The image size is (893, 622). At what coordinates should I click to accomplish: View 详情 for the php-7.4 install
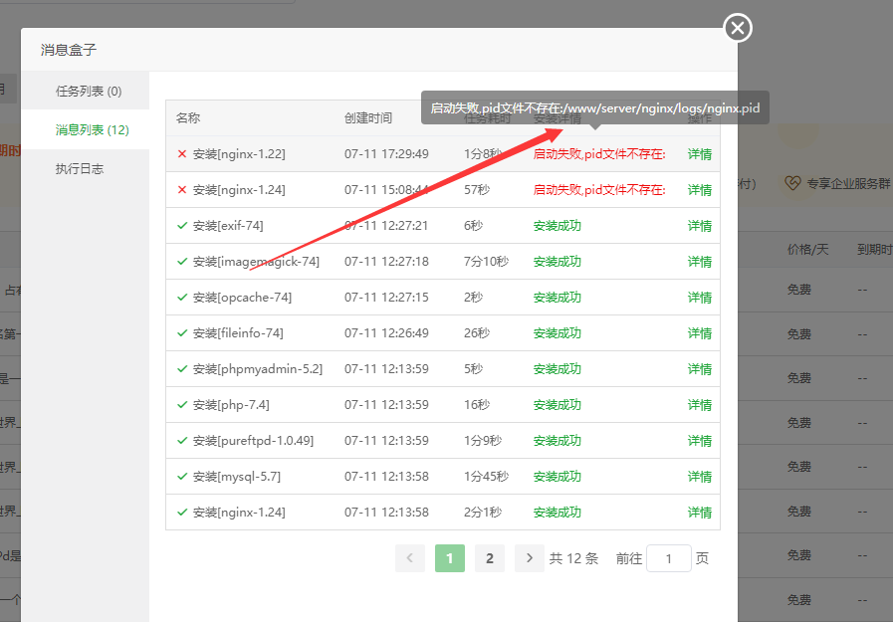tap(699, 405)
